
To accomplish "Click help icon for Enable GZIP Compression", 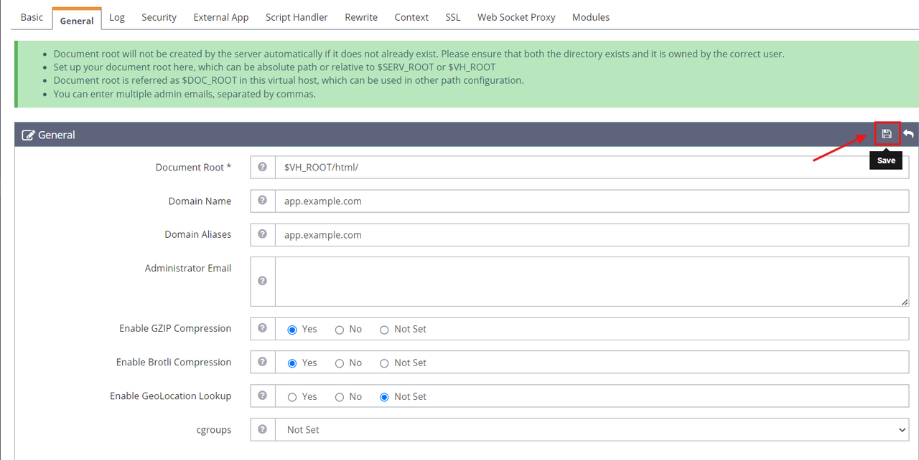I will [263, 328].
